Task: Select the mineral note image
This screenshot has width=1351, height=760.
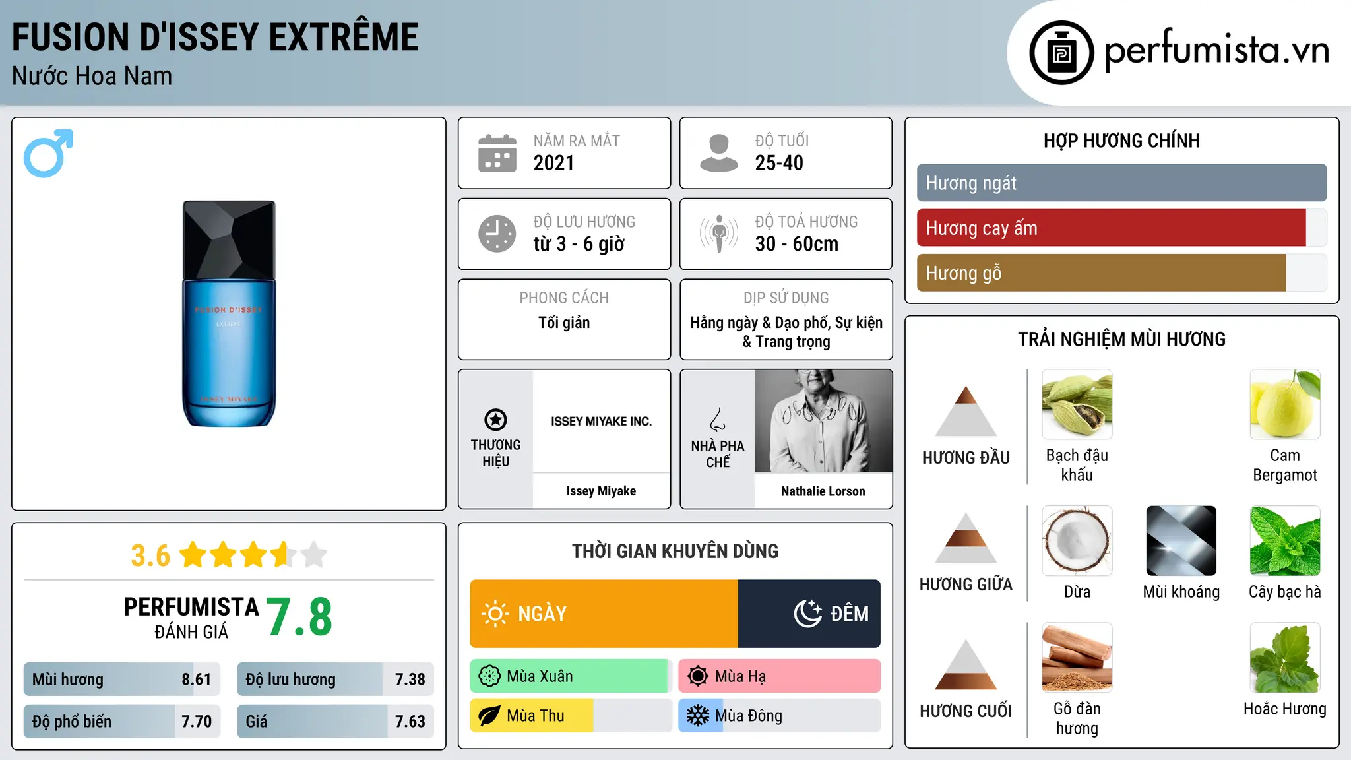Action: [1181, 541]
